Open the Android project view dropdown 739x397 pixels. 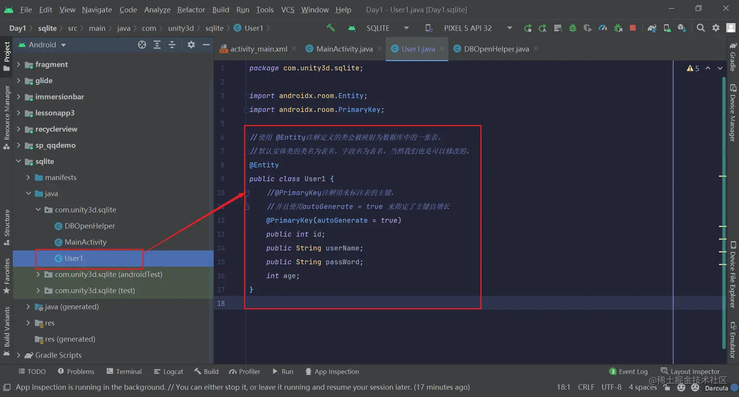43,44
